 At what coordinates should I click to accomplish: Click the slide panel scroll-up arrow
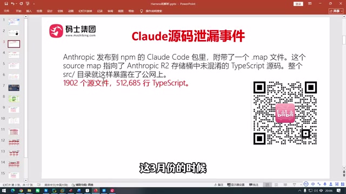[x=26, y=17]
